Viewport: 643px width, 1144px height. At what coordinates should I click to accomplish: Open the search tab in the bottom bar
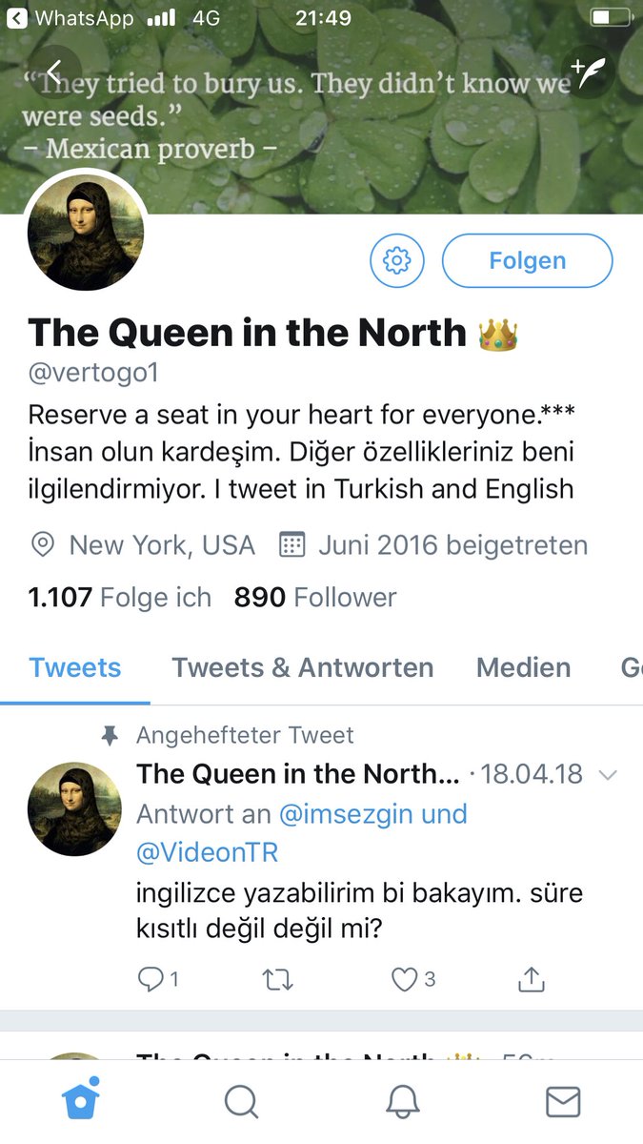click(x=241, y=1102)
